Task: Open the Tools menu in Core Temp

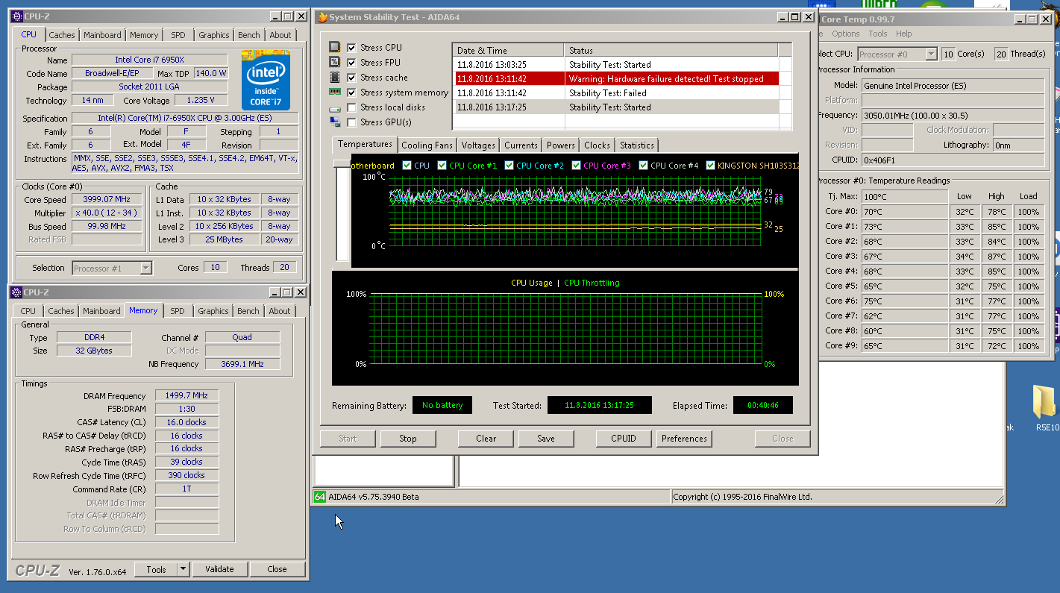Action: 877,34
